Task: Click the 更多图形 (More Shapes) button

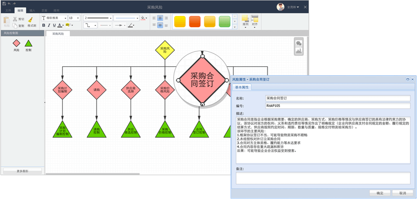Action: [x=23, y=171]
